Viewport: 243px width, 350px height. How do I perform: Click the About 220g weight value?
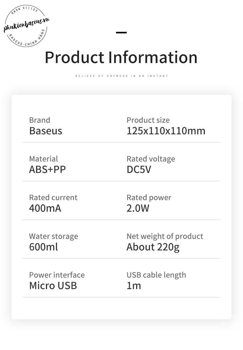tap(153, 247)
